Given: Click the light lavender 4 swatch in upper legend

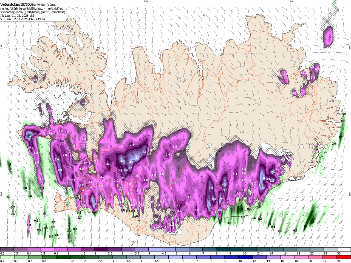Looking at the screenshot, I should (155, 249).
